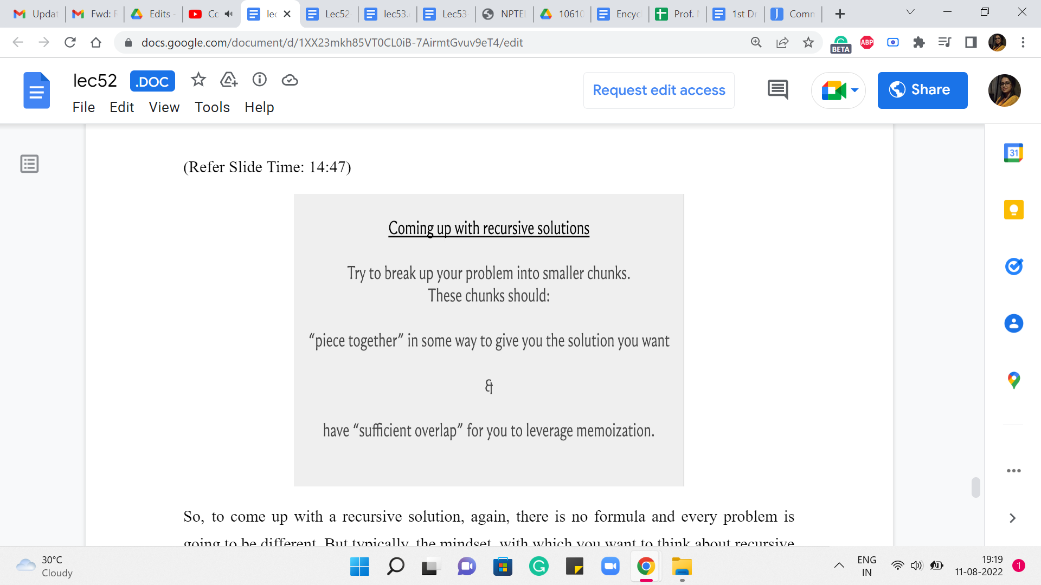
Task: Click the blue Share button
Action: 922,90
